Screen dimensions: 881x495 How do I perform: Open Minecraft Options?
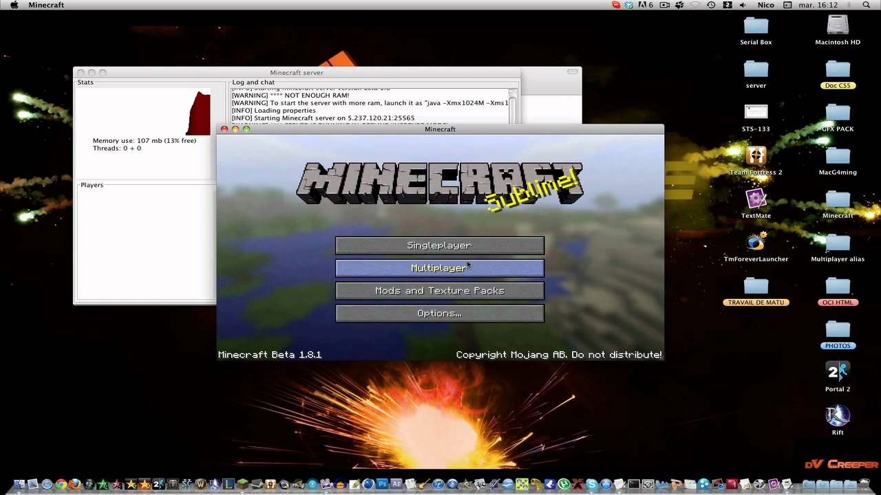point(440,313)
